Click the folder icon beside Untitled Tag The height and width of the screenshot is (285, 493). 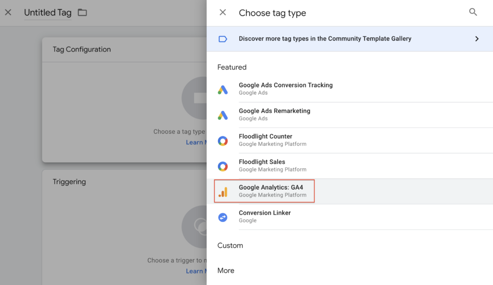click(82, 13)
